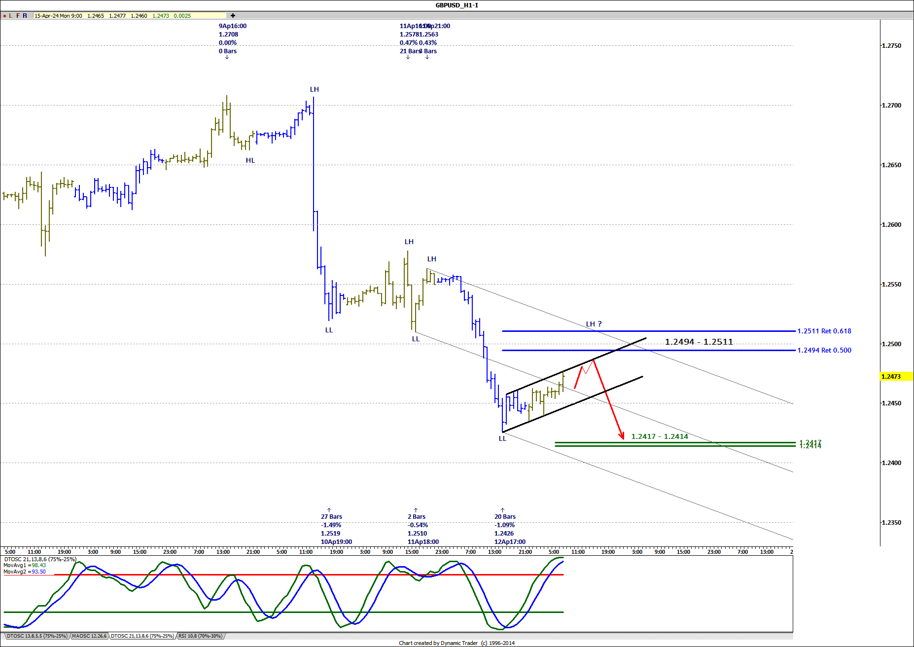The height and width of the screenshot is (647, 914).
Task: Select the 1.2519 swing low price text
Action: click(330, 534)
